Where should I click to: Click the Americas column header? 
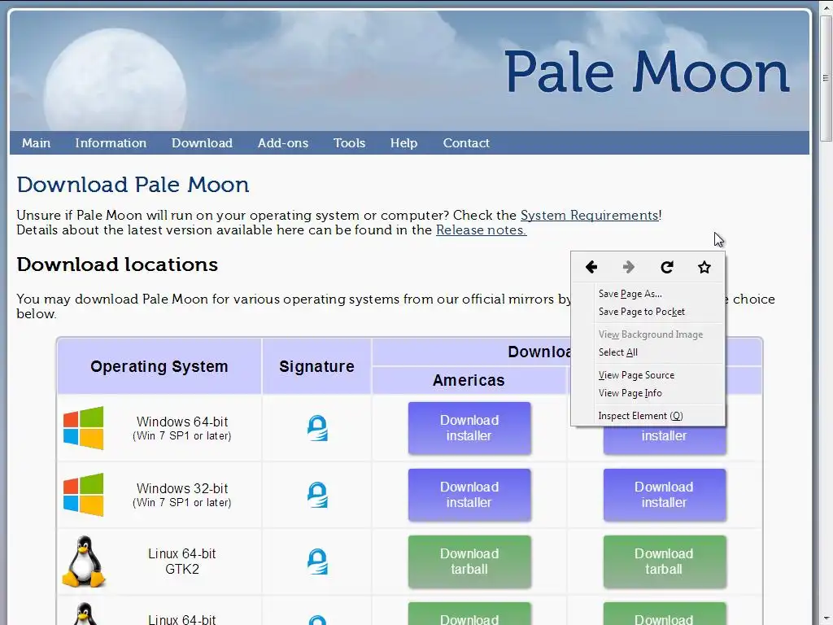[469, 381]
